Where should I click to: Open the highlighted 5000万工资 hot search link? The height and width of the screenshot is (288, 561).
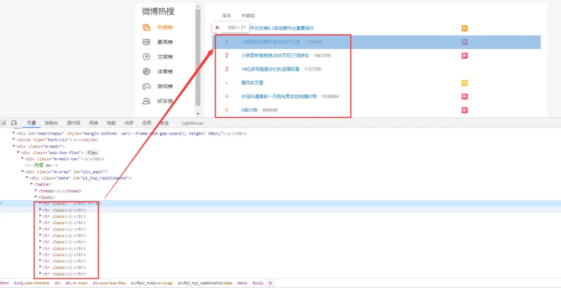click(271, 42)
